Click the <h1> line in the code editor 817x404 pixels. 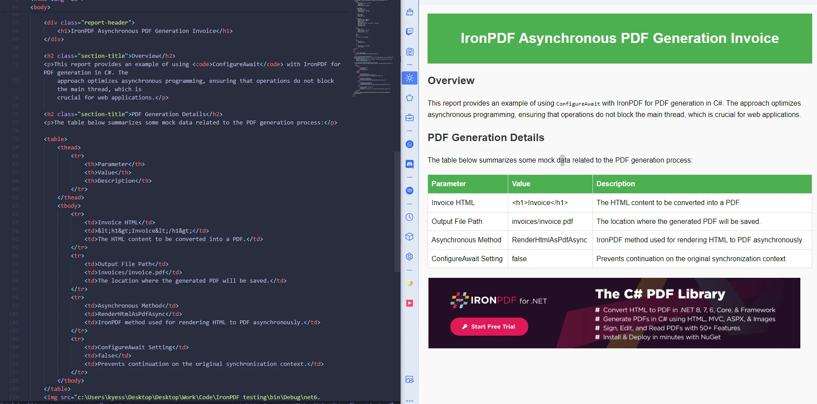pos(145,31)
